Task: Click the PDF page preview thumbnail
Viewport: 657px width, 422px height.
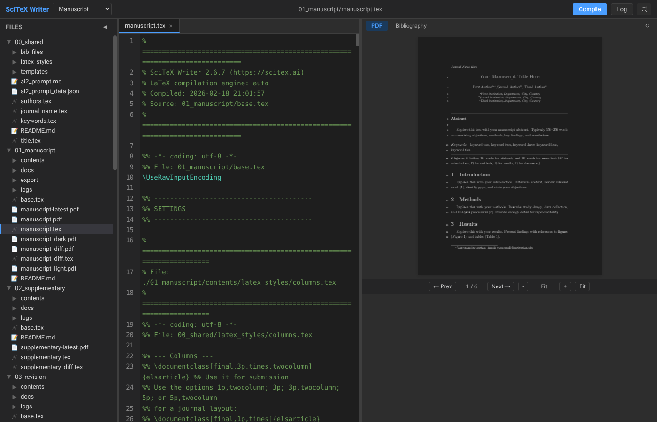Action: [509, 156]
